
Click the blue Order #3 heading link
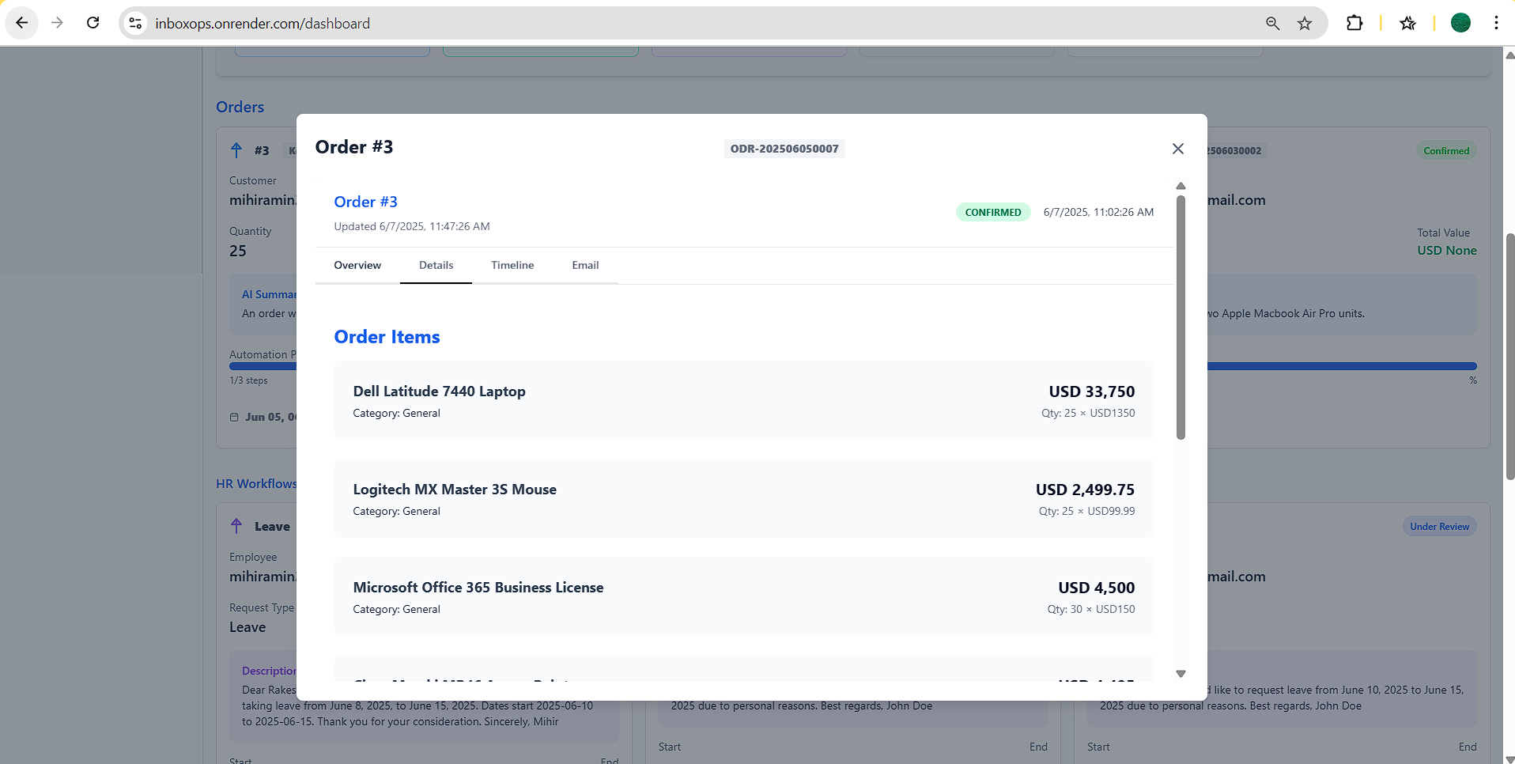tap(366, 202)
